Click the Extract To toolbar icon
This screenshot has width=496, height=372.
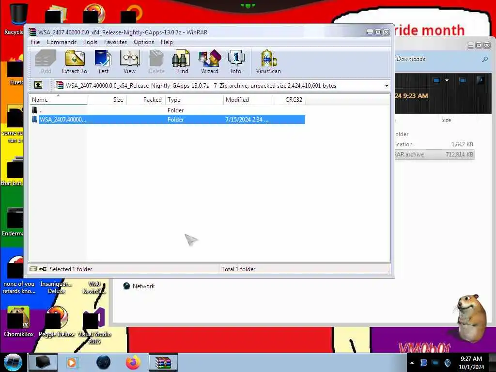point(74,62)
